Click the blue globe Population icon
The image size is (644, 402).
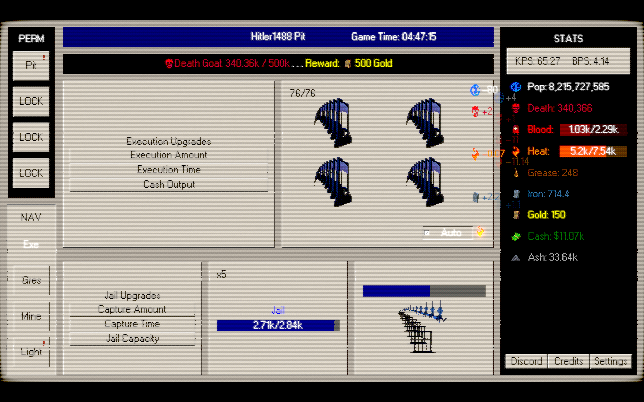click(x=516, y=87)
